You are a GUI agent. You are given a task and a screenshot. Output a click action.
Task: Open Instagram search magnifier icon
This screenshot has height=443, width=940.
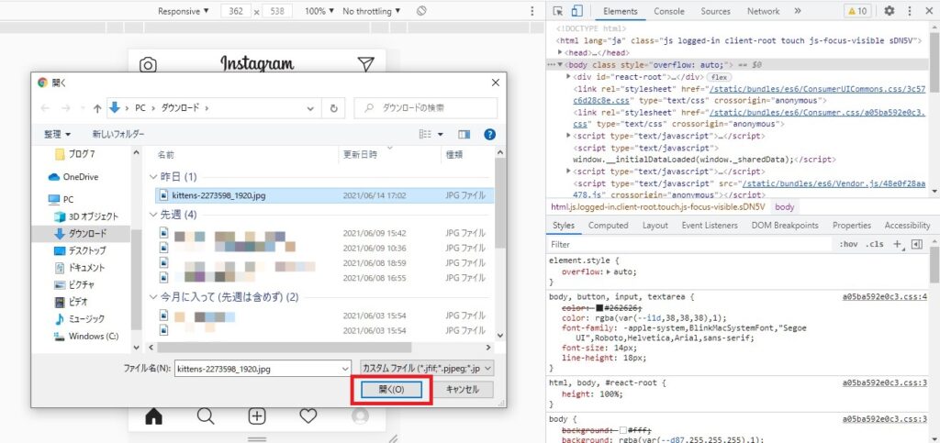[206, 416]
